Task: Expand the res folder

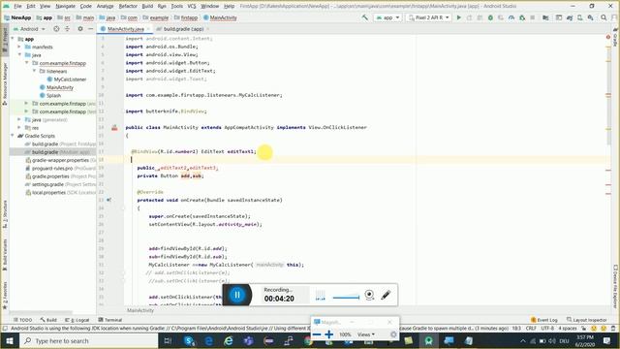Action: [x=19, y=127]
